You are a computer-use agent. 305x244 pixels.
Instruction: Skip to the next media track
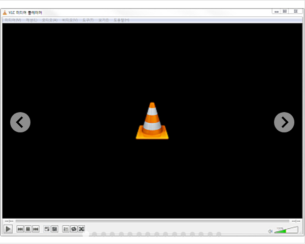tap(36, 229)
